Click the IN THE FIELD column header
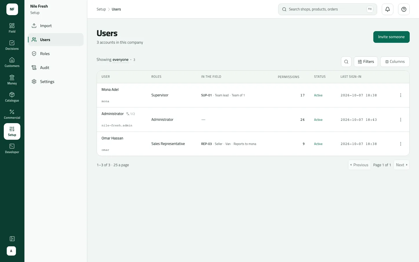 point(211,77)
